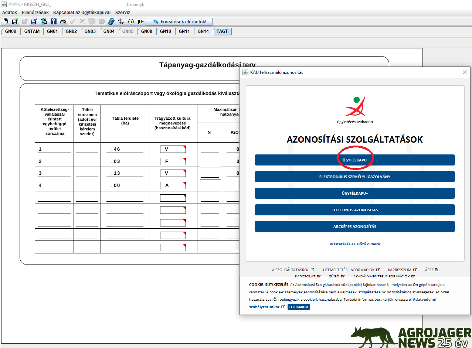Click the notepad edit icon in toolbar
472x348 pixels.
point(44,22)
